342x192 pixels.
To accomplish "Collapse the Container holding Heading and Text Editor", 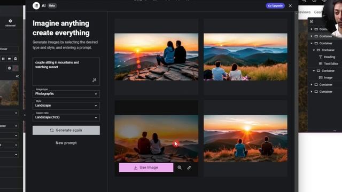I will click(314, 50).
